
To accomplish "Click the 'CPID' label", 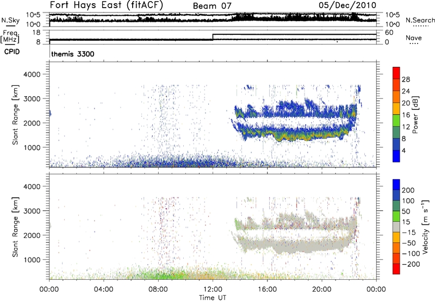I will pyautogui.click(x=12, y=52).
